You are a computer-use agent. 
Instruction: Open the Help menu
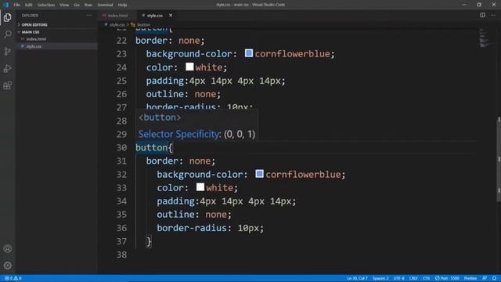122,5
